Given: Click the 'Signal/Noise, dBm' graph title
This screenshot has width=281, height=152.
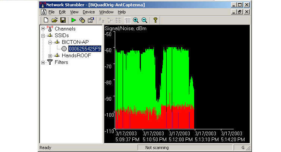Looking at the screenshot, I should 126,28.
